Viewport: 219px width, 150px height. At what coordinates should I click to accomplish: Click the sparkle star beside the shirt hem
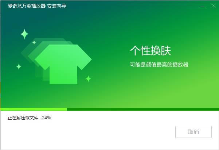pyautogui.click(x=88, y=79)
